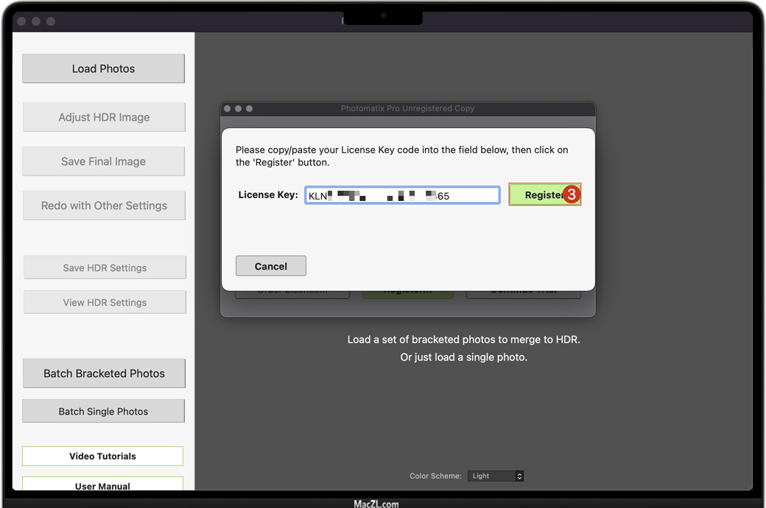The height and width of the screenshot is (508, 766).
Task: Open Batch Single Photos
Action: 103,412
